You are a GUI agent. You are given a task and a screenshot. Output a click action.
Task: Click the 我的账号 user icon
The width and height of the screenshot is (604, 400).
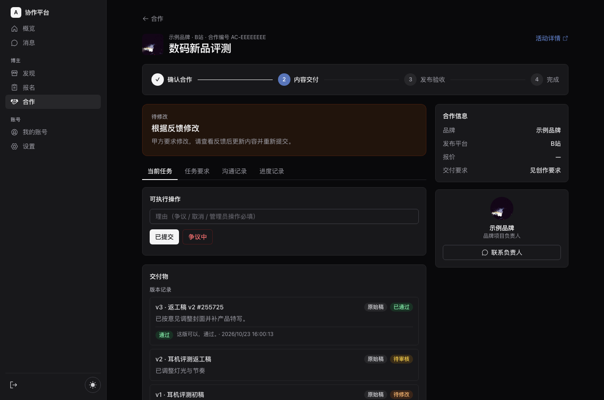pos(14,132)
